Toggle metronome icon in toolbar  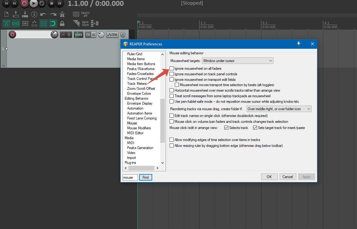point(62,14)
